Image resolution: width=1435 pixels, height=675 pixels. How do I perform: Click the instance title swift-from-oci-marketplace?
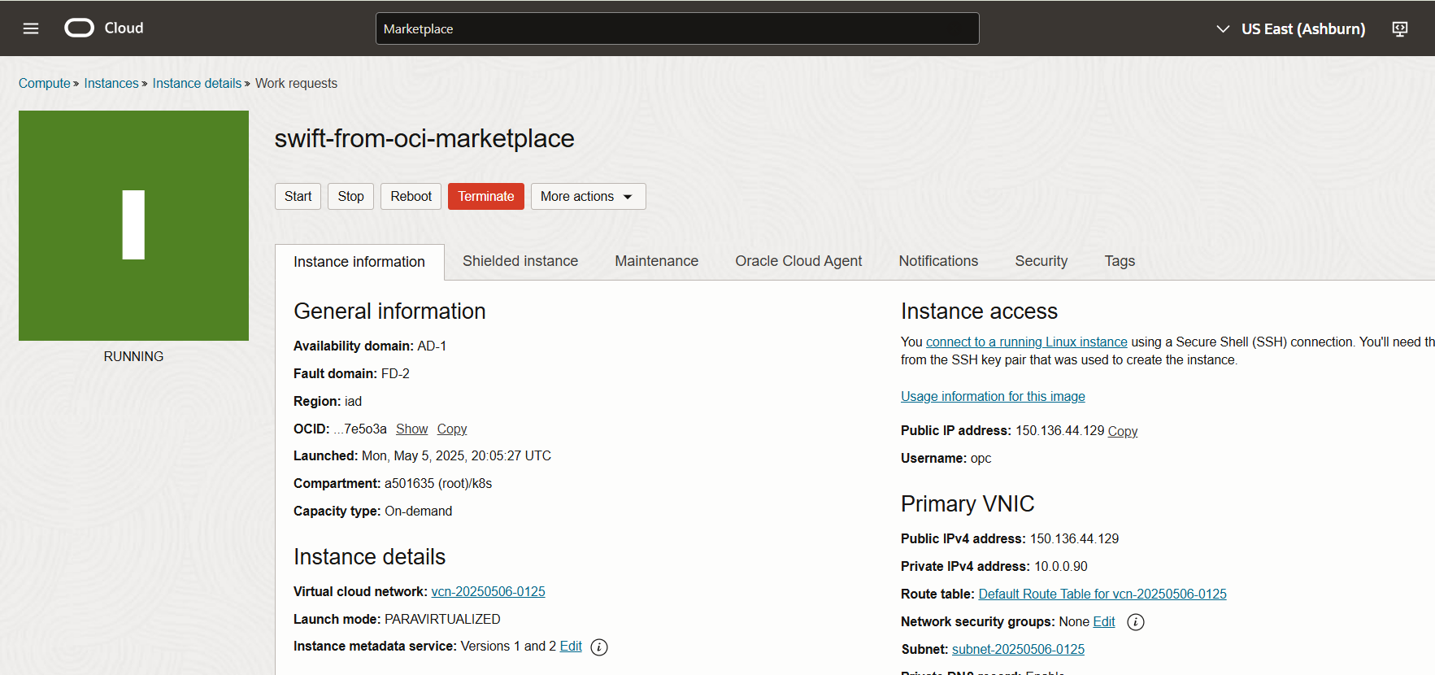[x=424, y=138]
